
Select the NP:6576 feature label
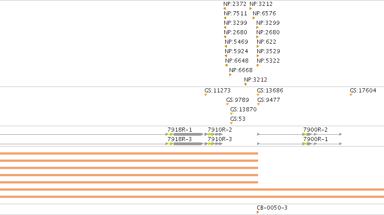264,14
